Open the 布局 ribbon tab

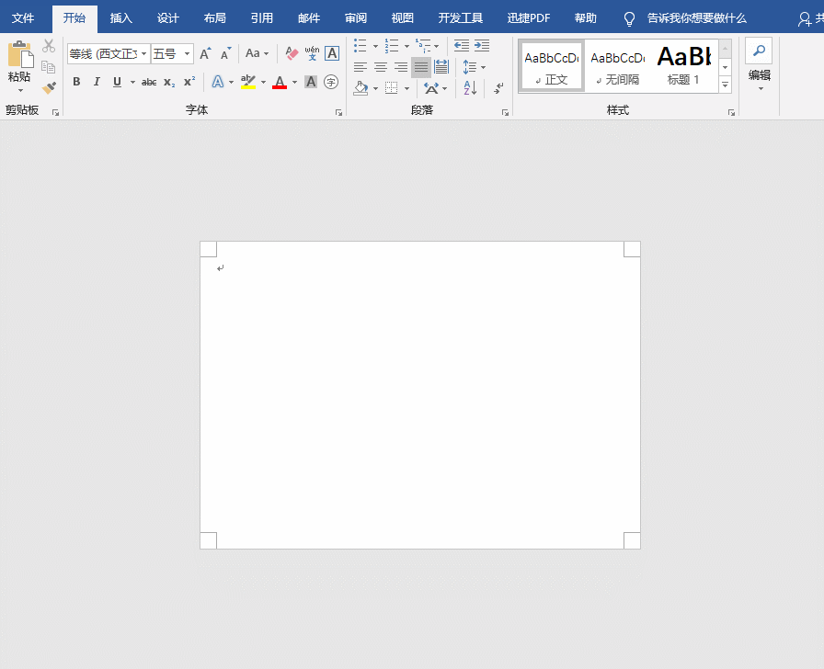(215, 17)
